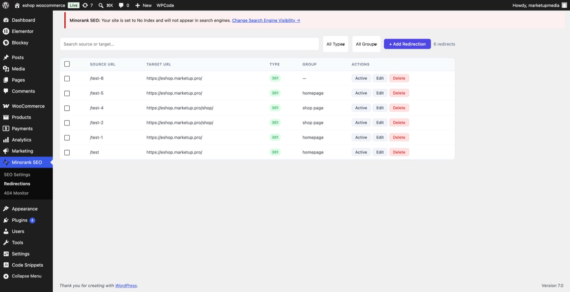Viewport: 570px width, 292px height.
Task: Click the Payments icon in the sidebar
Action: pos(6,128)
